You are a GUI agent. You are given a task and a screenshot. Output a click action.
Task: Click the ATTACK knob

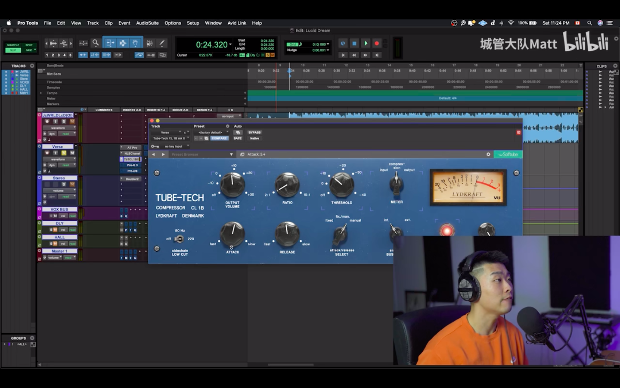(x=232, y=234)
